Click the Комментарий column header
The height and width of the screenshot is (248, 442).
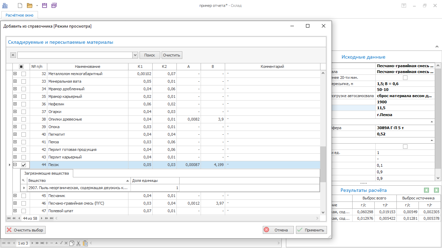click(272, 66)
